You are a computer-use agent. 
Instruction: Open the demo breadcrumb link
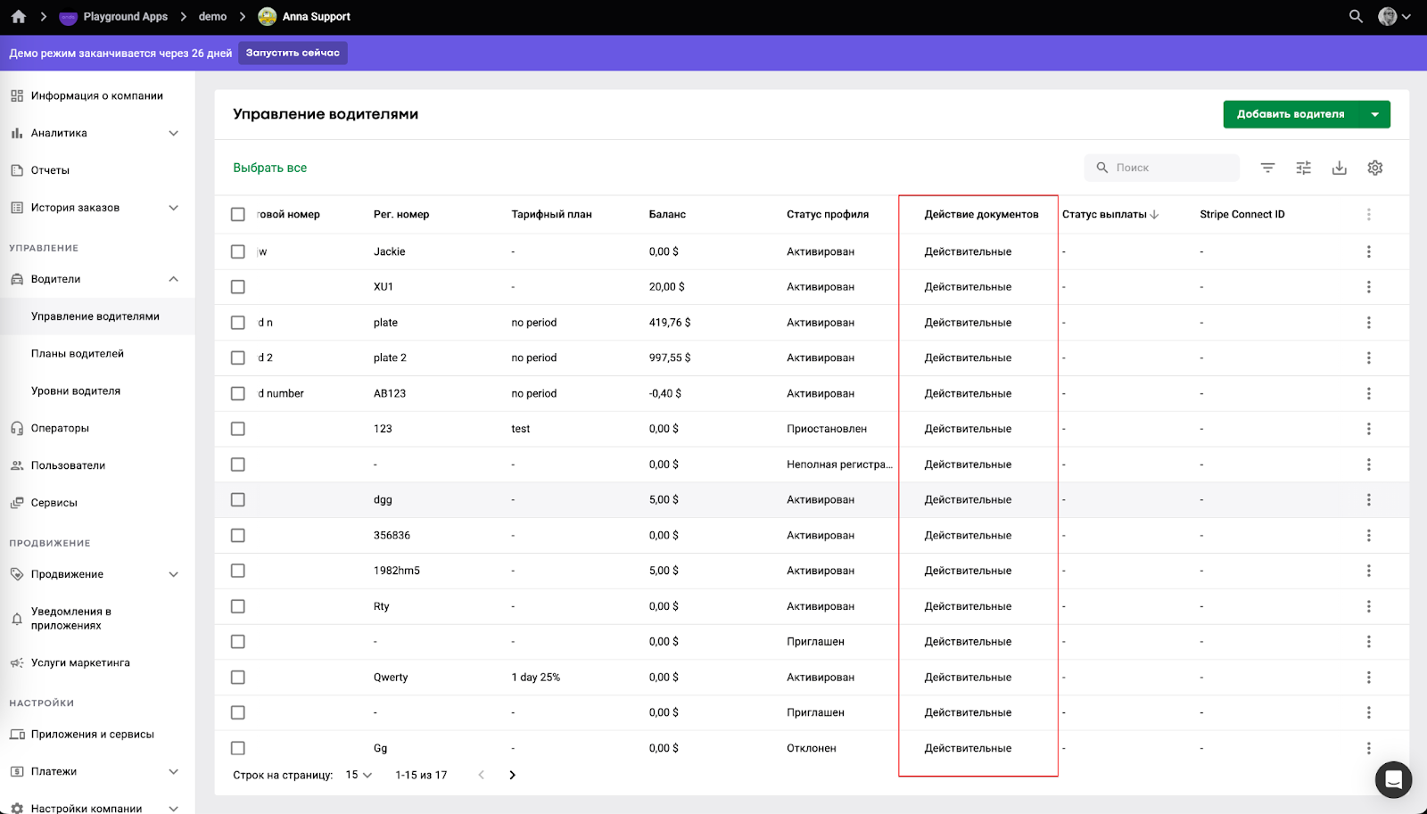pos(212,17)
